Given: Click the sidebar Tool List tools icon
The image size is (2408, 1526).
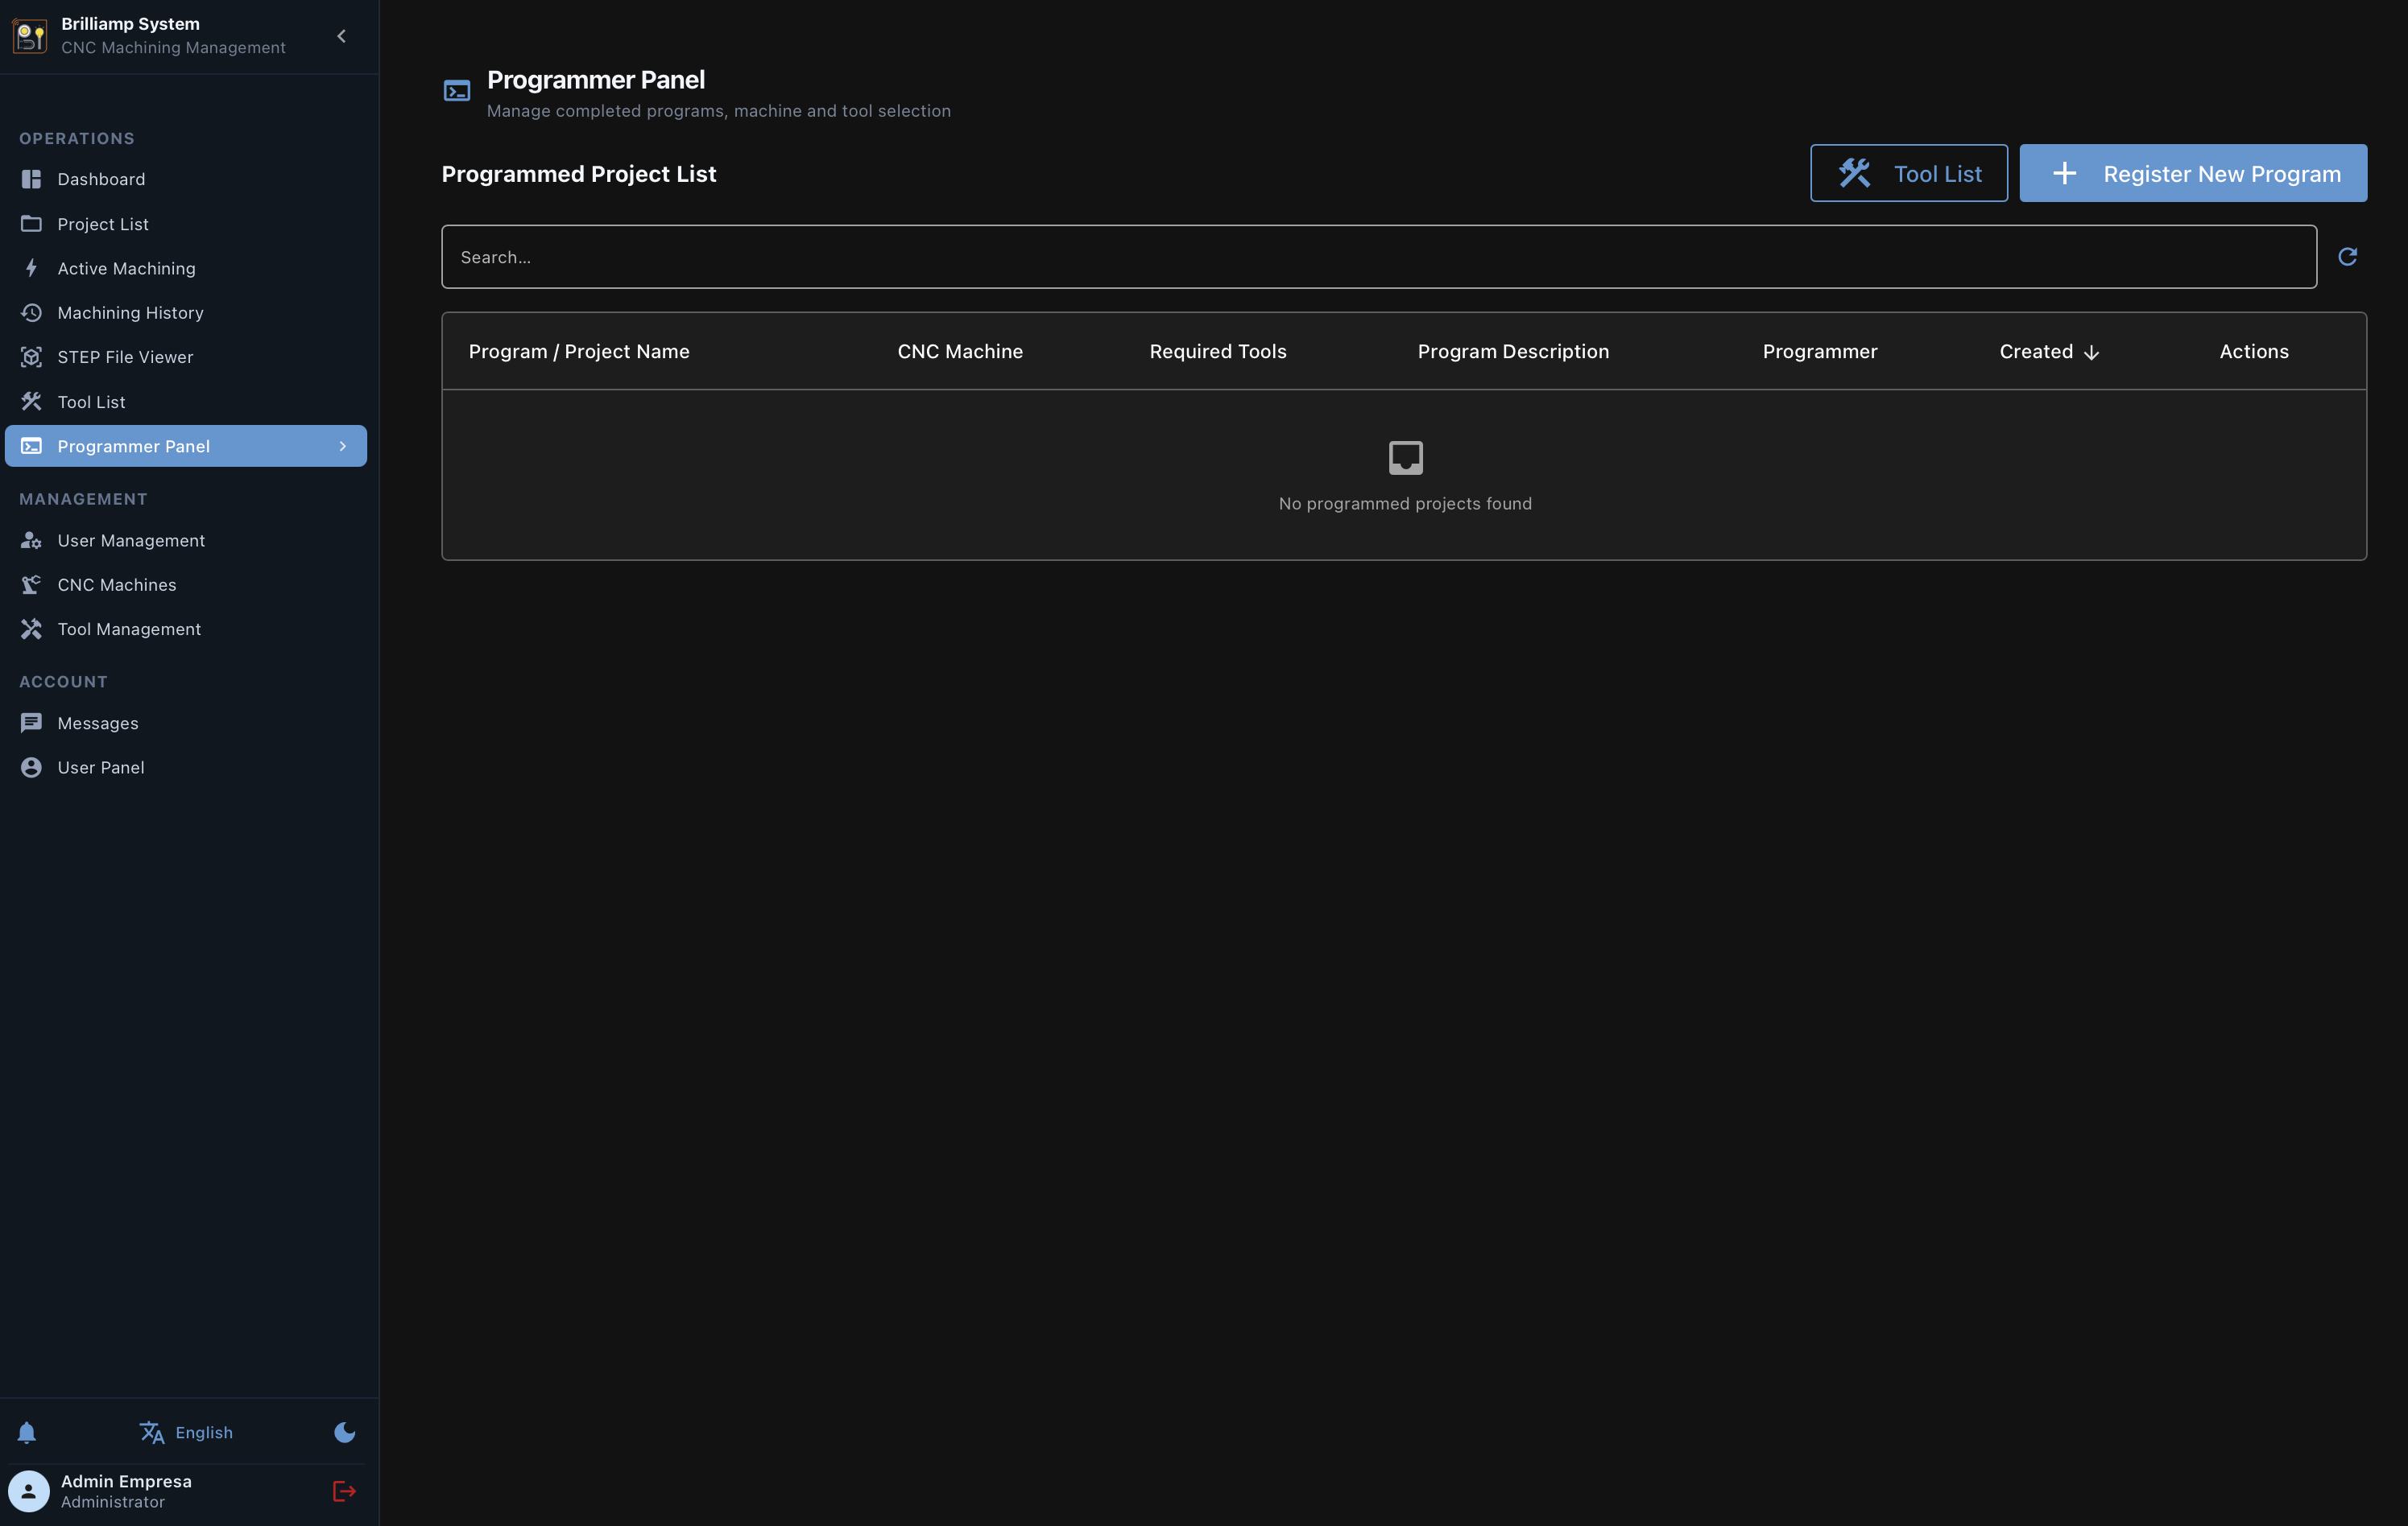Looking at the screenshot, I should tap(31, 402).
